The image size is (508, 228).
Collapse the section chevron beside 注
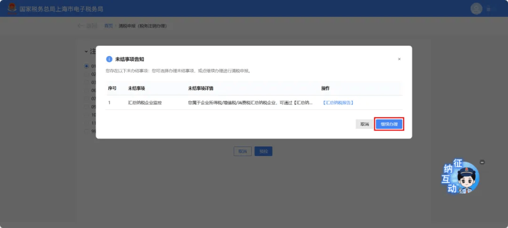point(86,51)
